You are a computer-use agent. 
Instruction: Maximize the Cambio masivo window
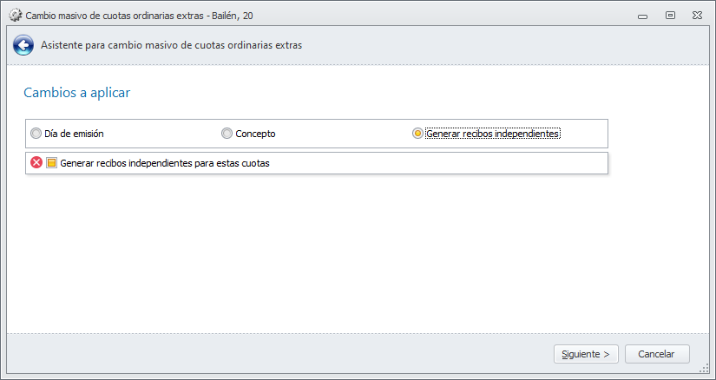(670, 15)
